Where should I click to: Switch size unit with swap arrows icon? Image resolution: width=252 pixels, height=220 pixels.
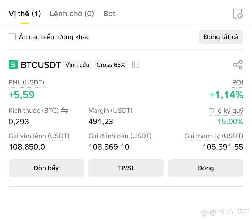[65, 111]
